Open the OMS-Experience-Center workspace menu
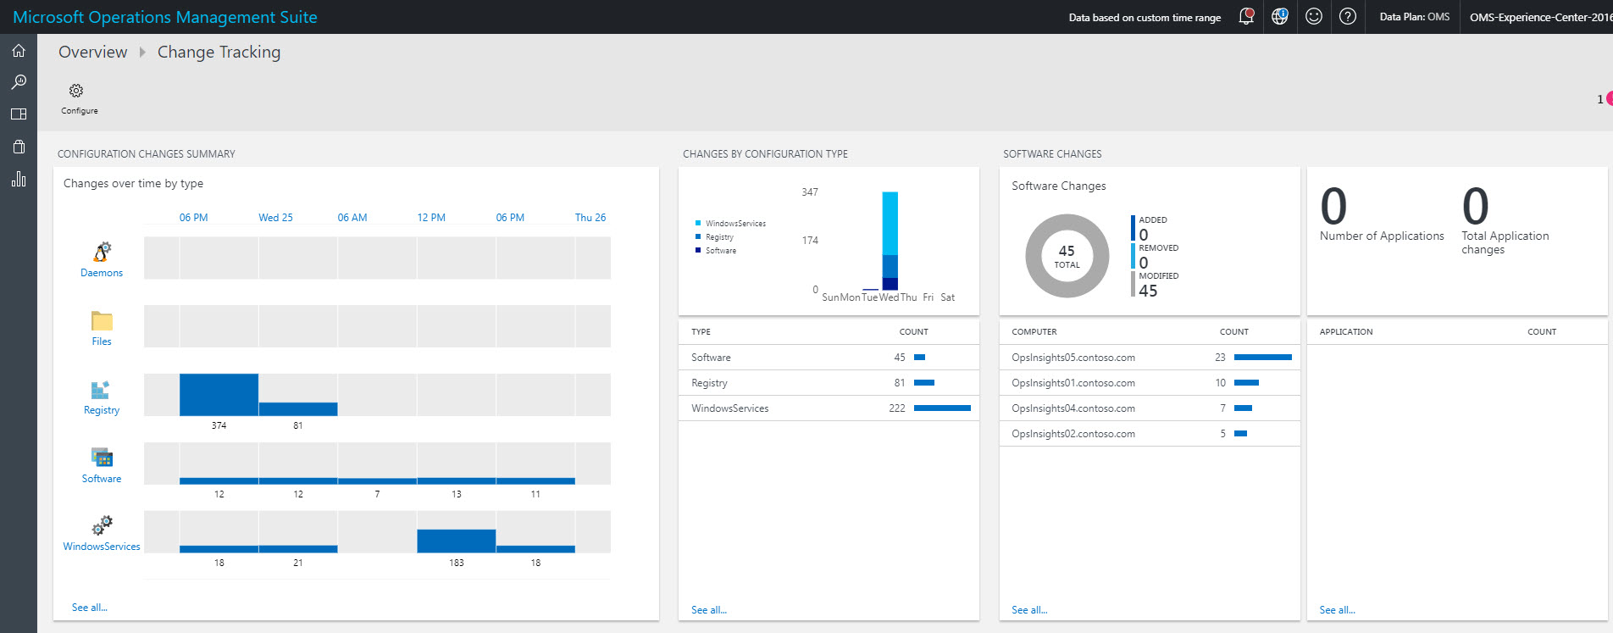Screen dimensions: 1613x633 [x=1540, y=17]
